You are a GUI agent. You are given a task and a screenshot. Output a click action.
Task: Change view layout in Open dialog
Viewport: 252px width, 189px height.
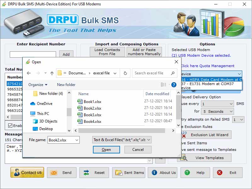tap(163, 84)
